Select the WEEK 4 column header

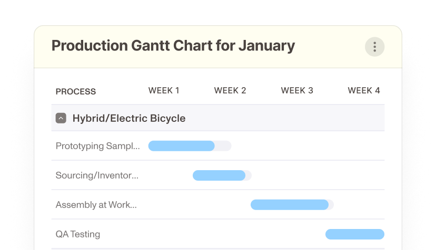point(364,90)
